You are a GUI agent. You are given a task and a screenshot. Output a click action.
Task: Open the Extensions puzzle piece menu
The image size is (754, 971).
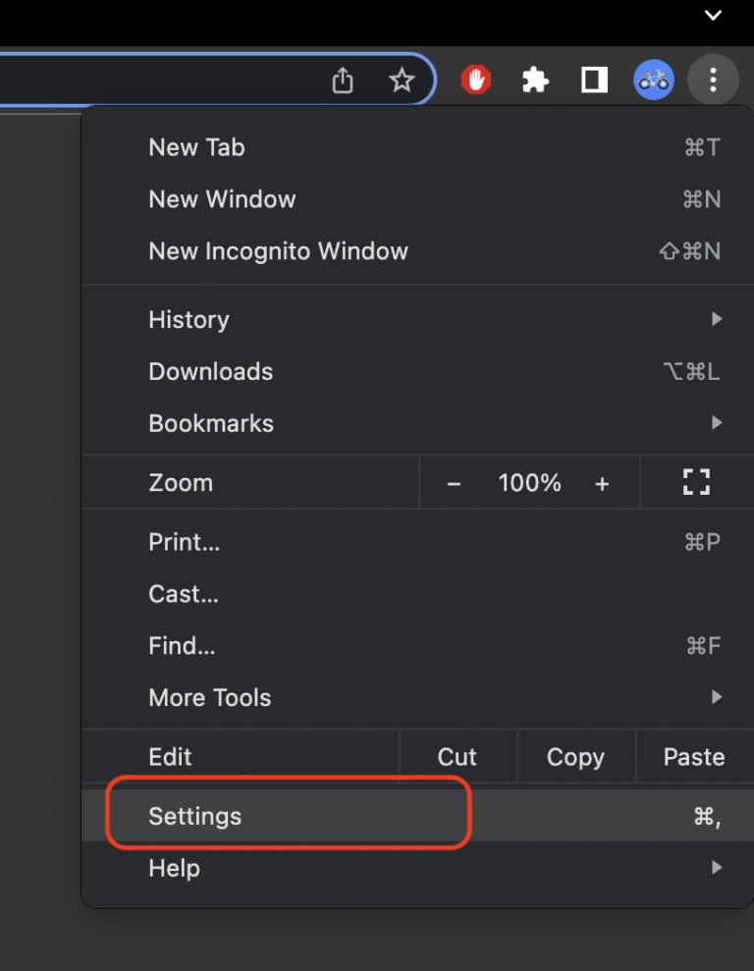[x=535, y=81]
